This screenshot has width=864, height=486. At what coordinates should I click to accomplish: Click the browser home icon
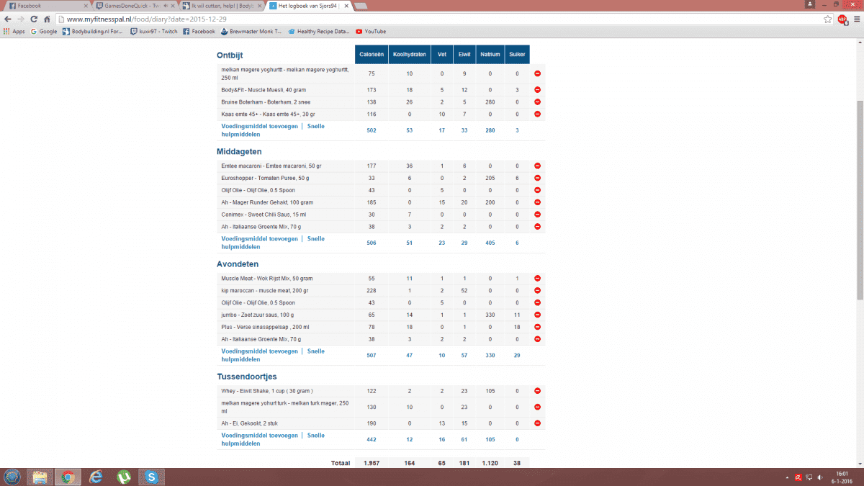coord(47,19)
